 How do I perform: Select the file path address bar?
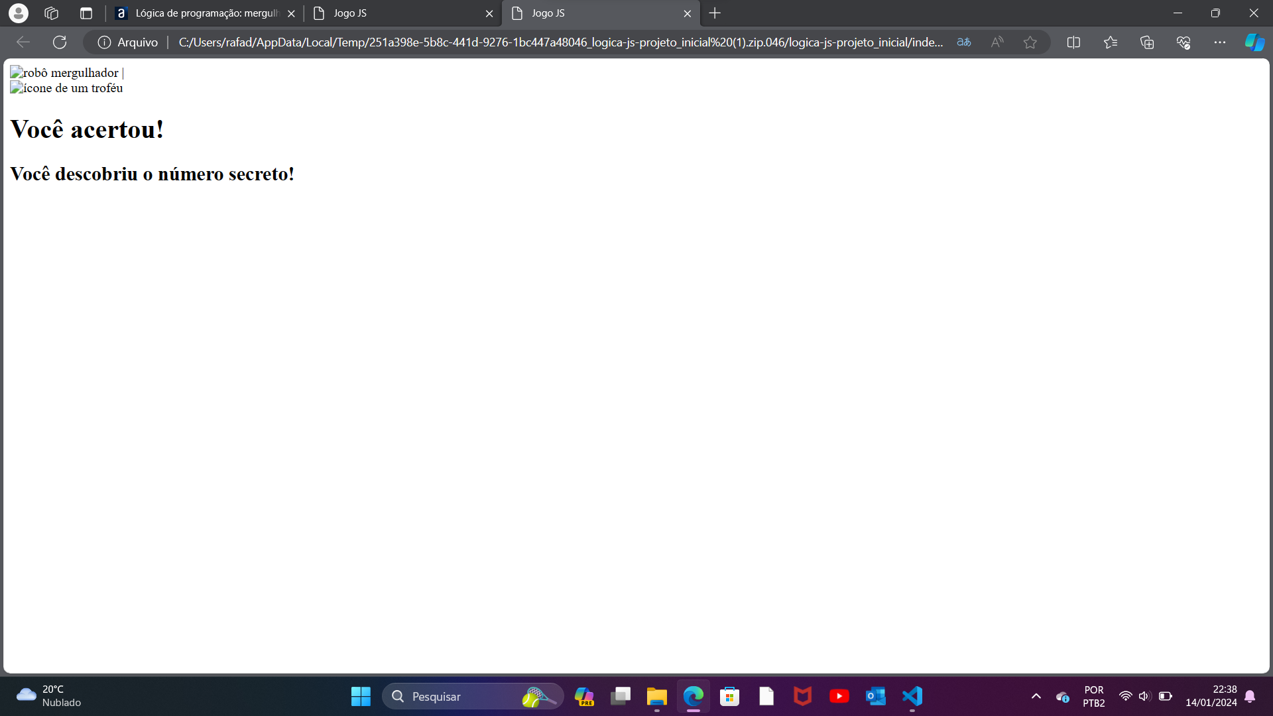561,42
